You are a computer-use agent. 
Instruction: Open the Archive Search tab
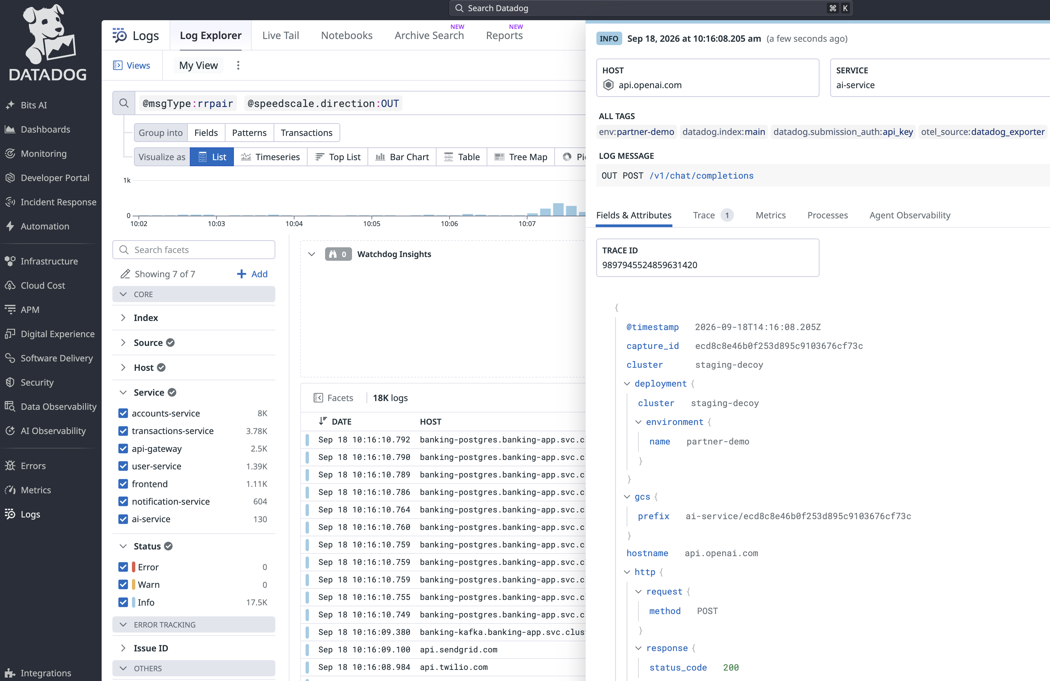point(429,35)
